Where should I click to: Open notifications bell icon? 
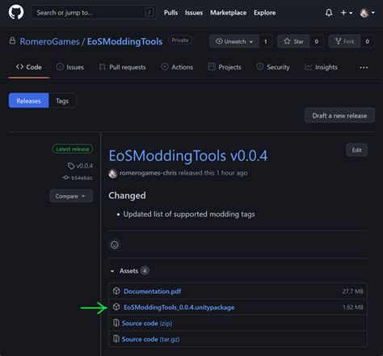329,13
